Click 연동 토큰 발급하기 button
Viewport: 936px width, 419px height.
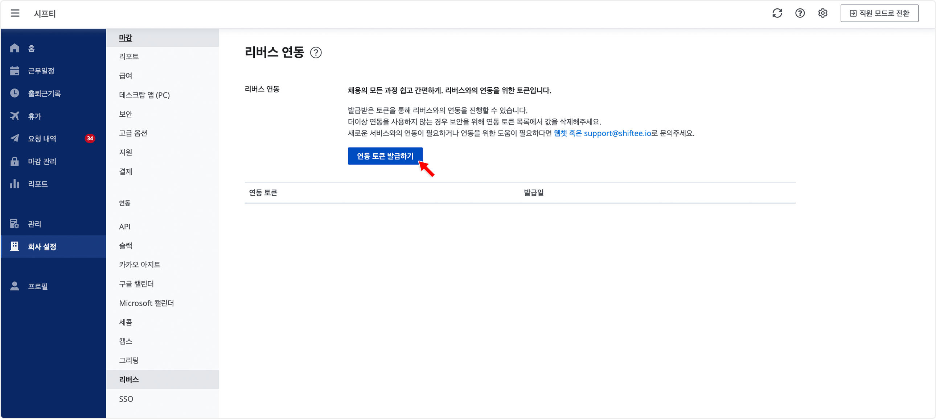[385, 156]
